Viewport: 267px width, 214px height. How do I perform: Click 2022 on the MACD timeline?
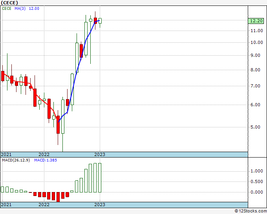[x=44, y=205]
